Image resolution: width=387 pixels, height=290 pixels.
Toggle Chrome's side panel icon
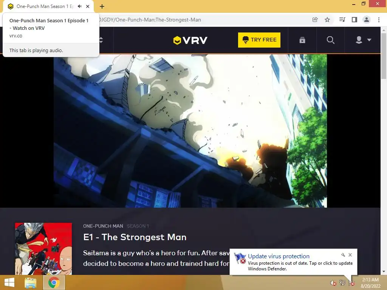point(354,20)
